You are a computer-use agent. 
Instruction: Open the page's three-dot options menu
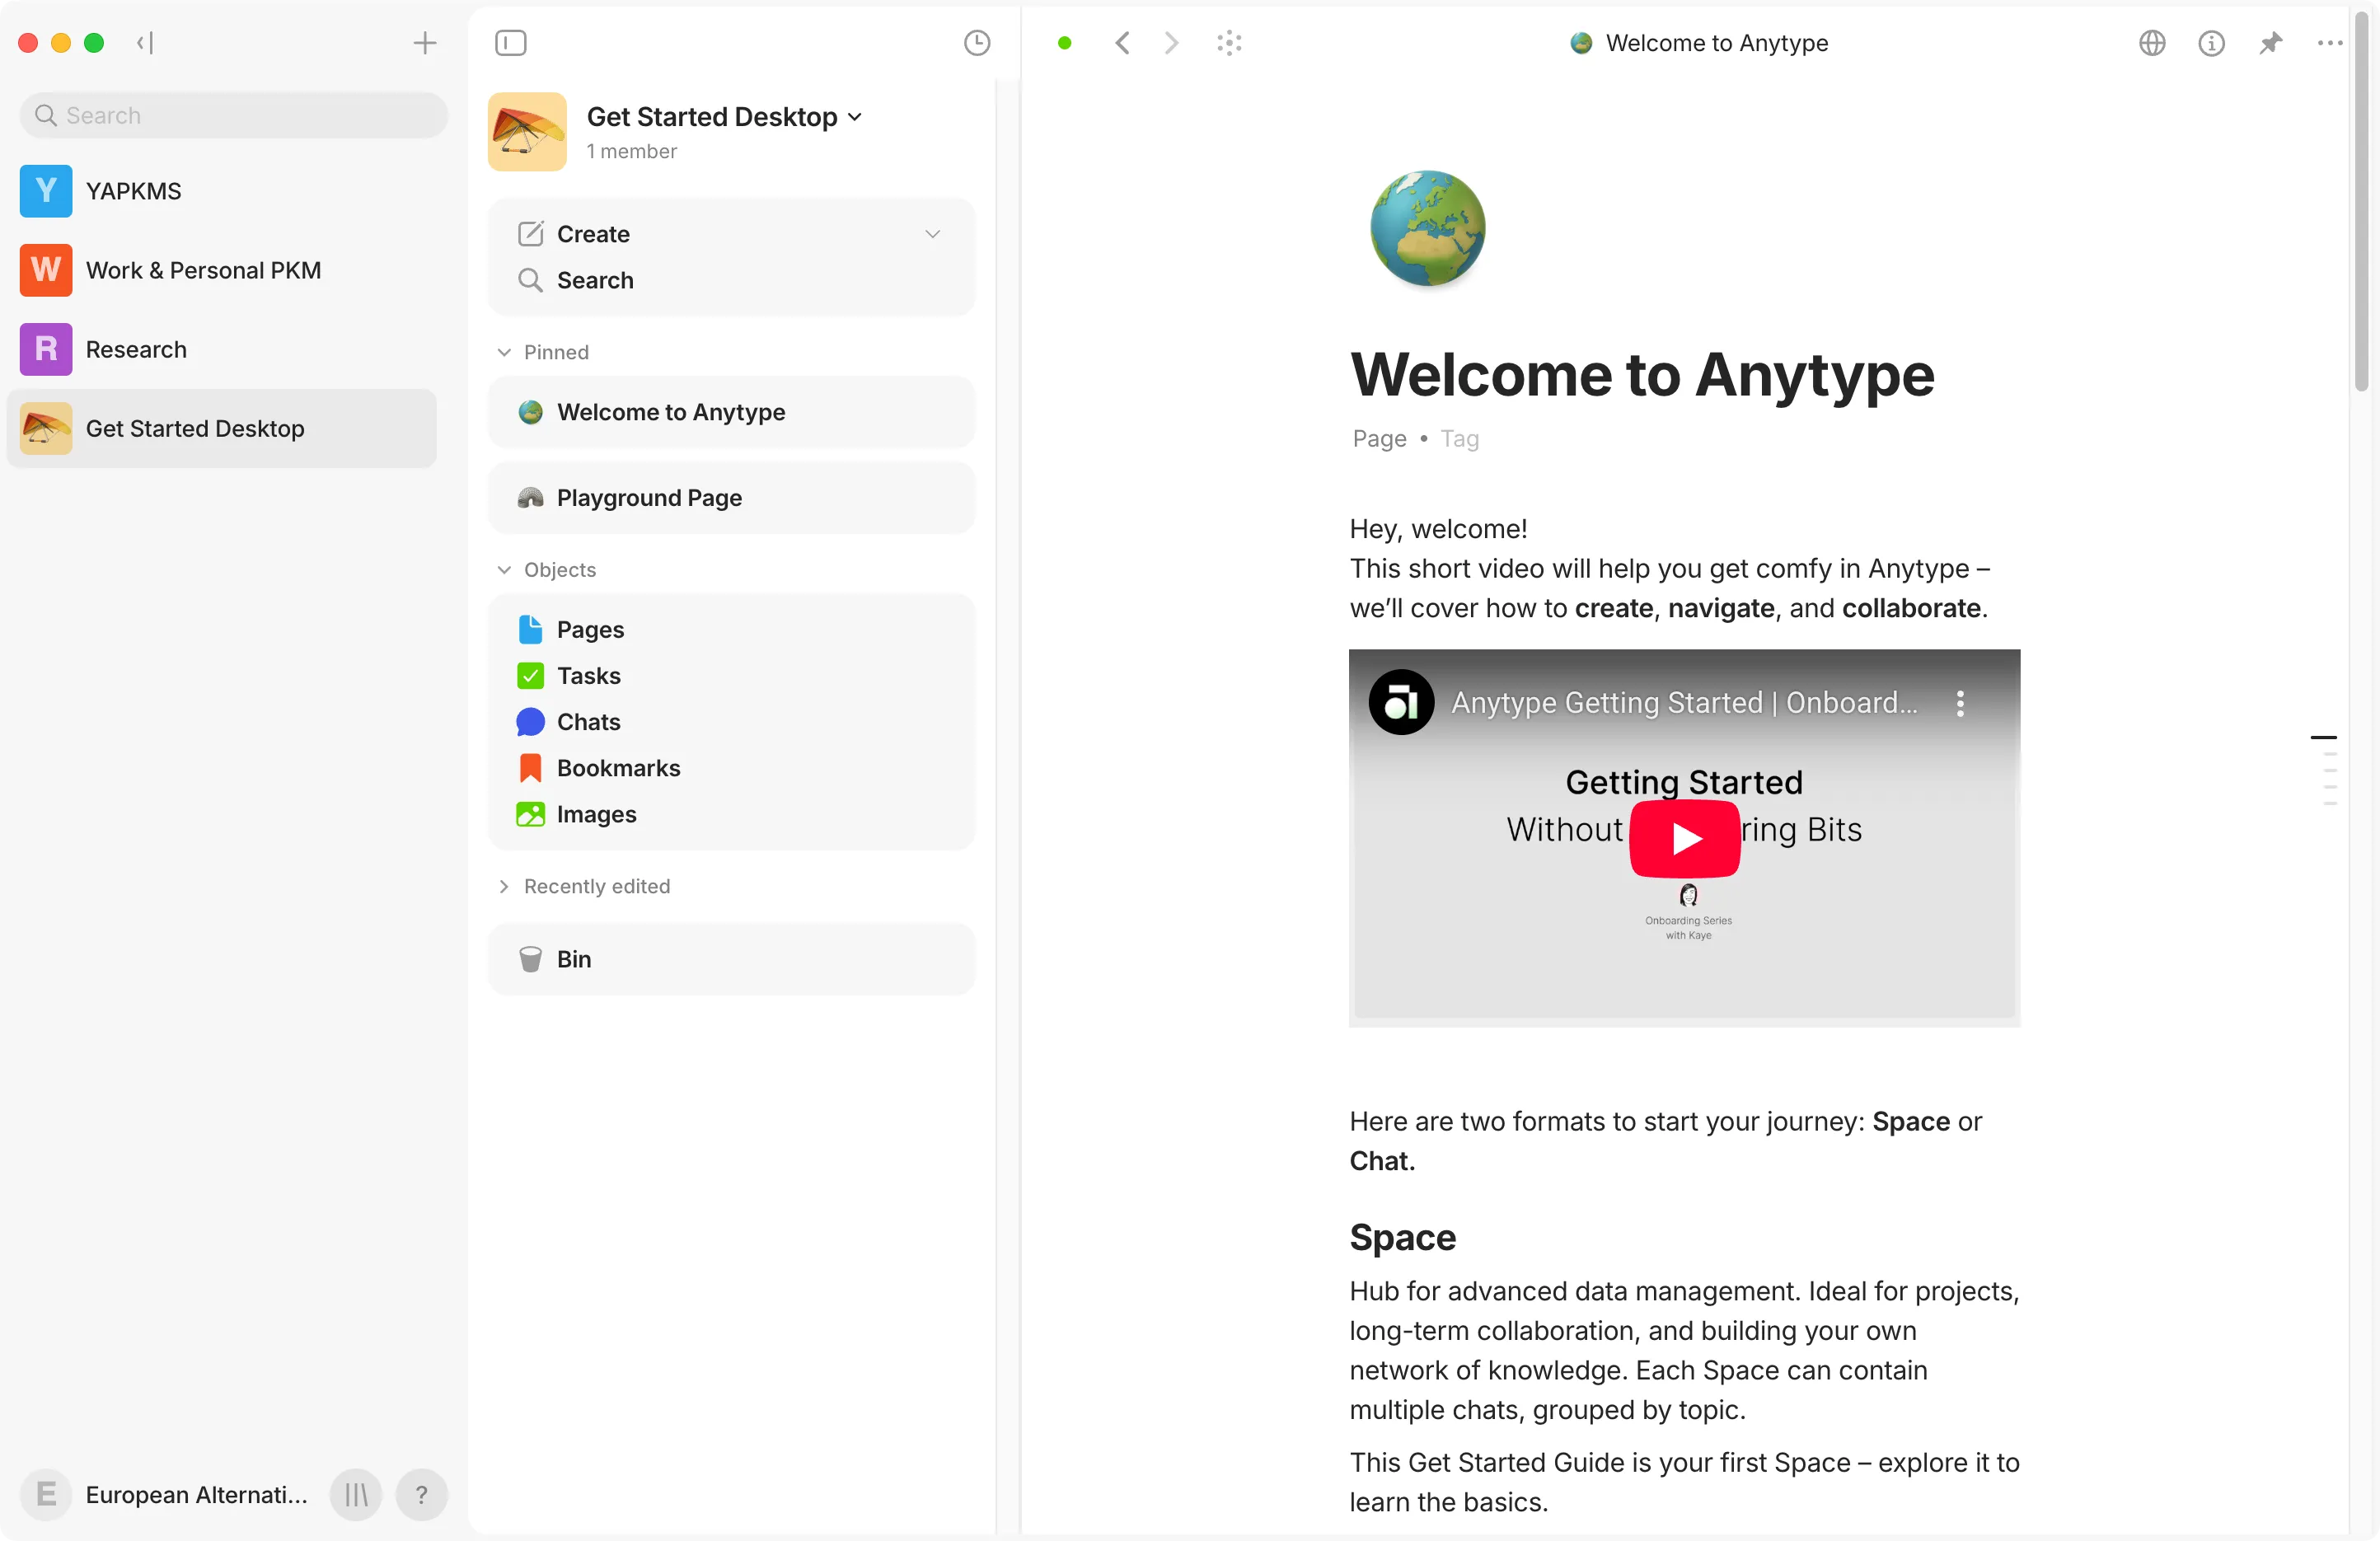[2329, 43]
